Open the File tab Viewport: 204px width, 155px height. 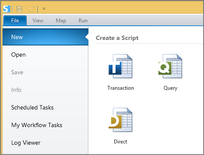[15, 21]
